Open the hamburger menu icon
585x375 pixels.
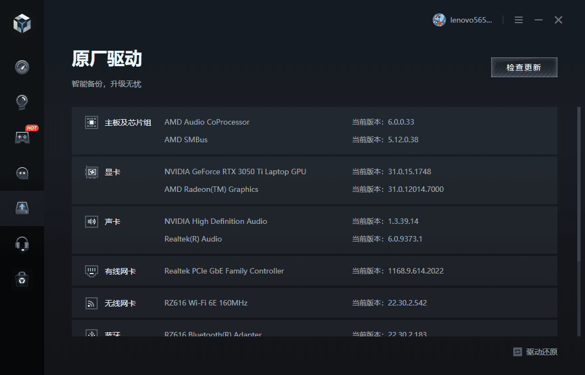click(519, 20)
